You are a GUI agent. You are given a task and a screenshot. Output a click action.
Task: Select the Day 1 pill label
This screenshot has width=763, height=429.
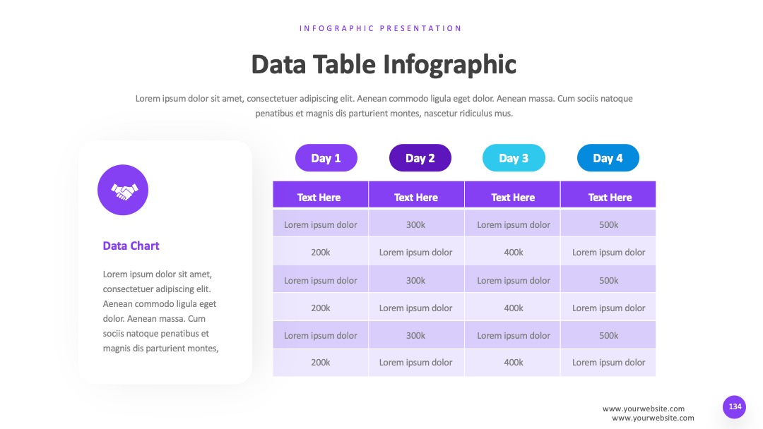[326, 158]
